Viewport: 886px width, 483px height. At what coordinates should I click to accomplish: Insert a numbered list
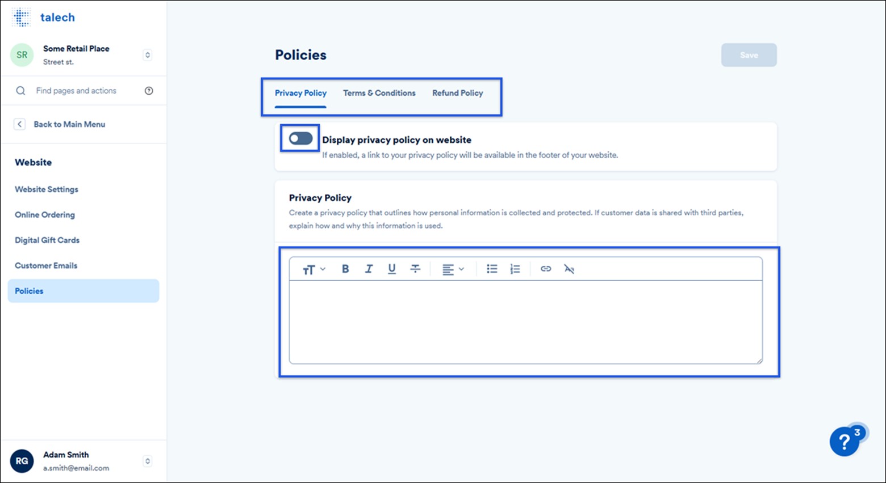pyautogui.click(x=515, y=269)
